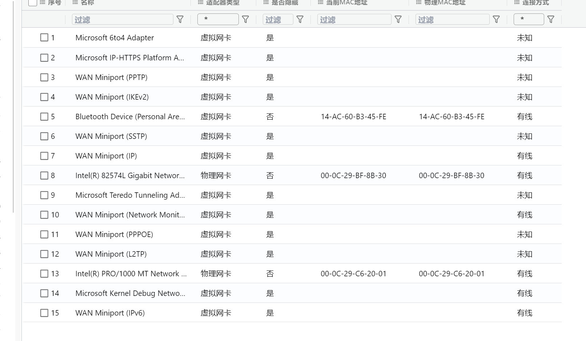
Task: Click the 连接方式 column header
Action: click(535, 3)
